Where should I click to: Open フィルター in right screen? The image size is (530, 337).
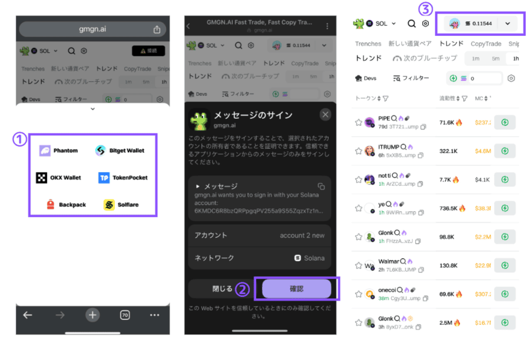(411, 78)
